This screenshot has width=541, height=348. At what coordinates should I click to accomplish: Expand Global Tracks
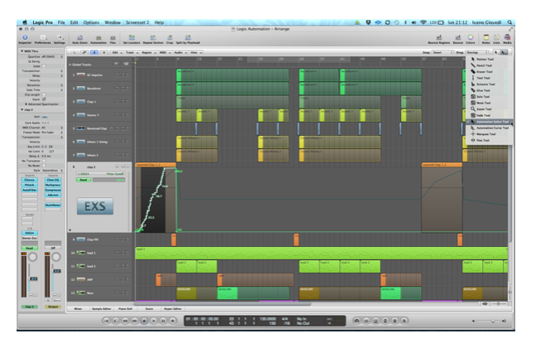(70, 65)
